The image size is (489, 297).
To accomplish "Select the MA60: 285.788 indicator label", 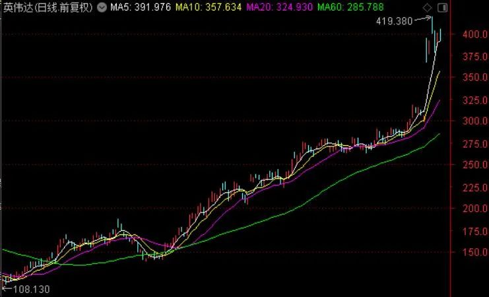I will tap(350, 7).
